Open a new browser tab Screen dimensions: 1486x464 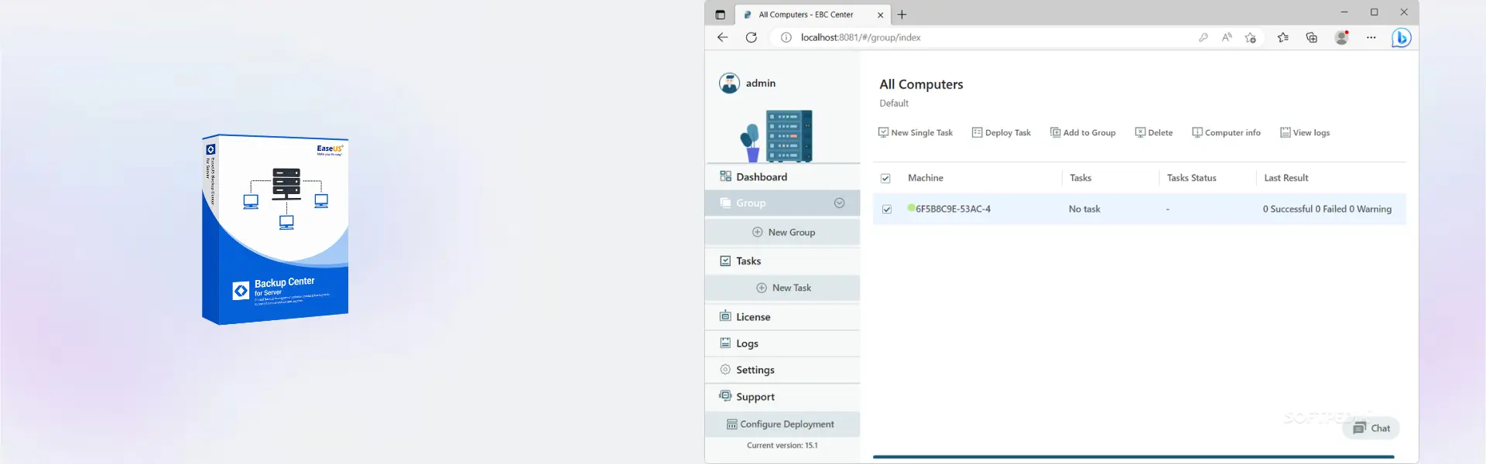902,15
